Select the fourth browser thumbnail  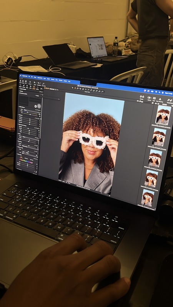pyautogui.click(x=151, y=178)
